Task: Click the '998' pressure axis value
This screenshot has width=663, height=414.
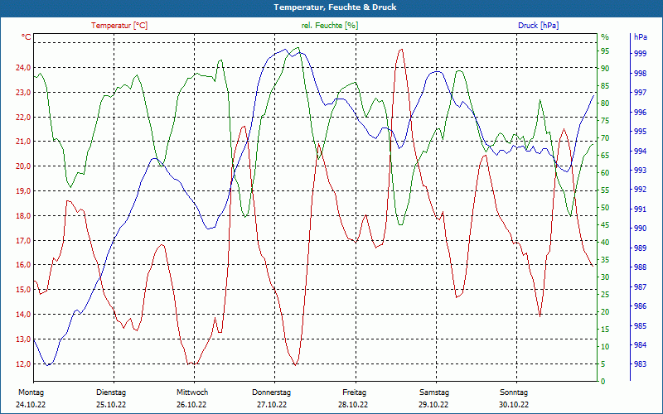Action: tap(640, 74)
